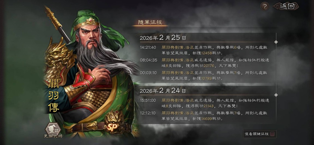The width and height of the screenshot is (314, 145).
Task: Open the 15:51:00 battle log entry
Action: [x=204, y=103]
